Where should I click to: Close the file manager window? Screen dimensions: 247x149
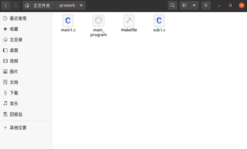241,5
